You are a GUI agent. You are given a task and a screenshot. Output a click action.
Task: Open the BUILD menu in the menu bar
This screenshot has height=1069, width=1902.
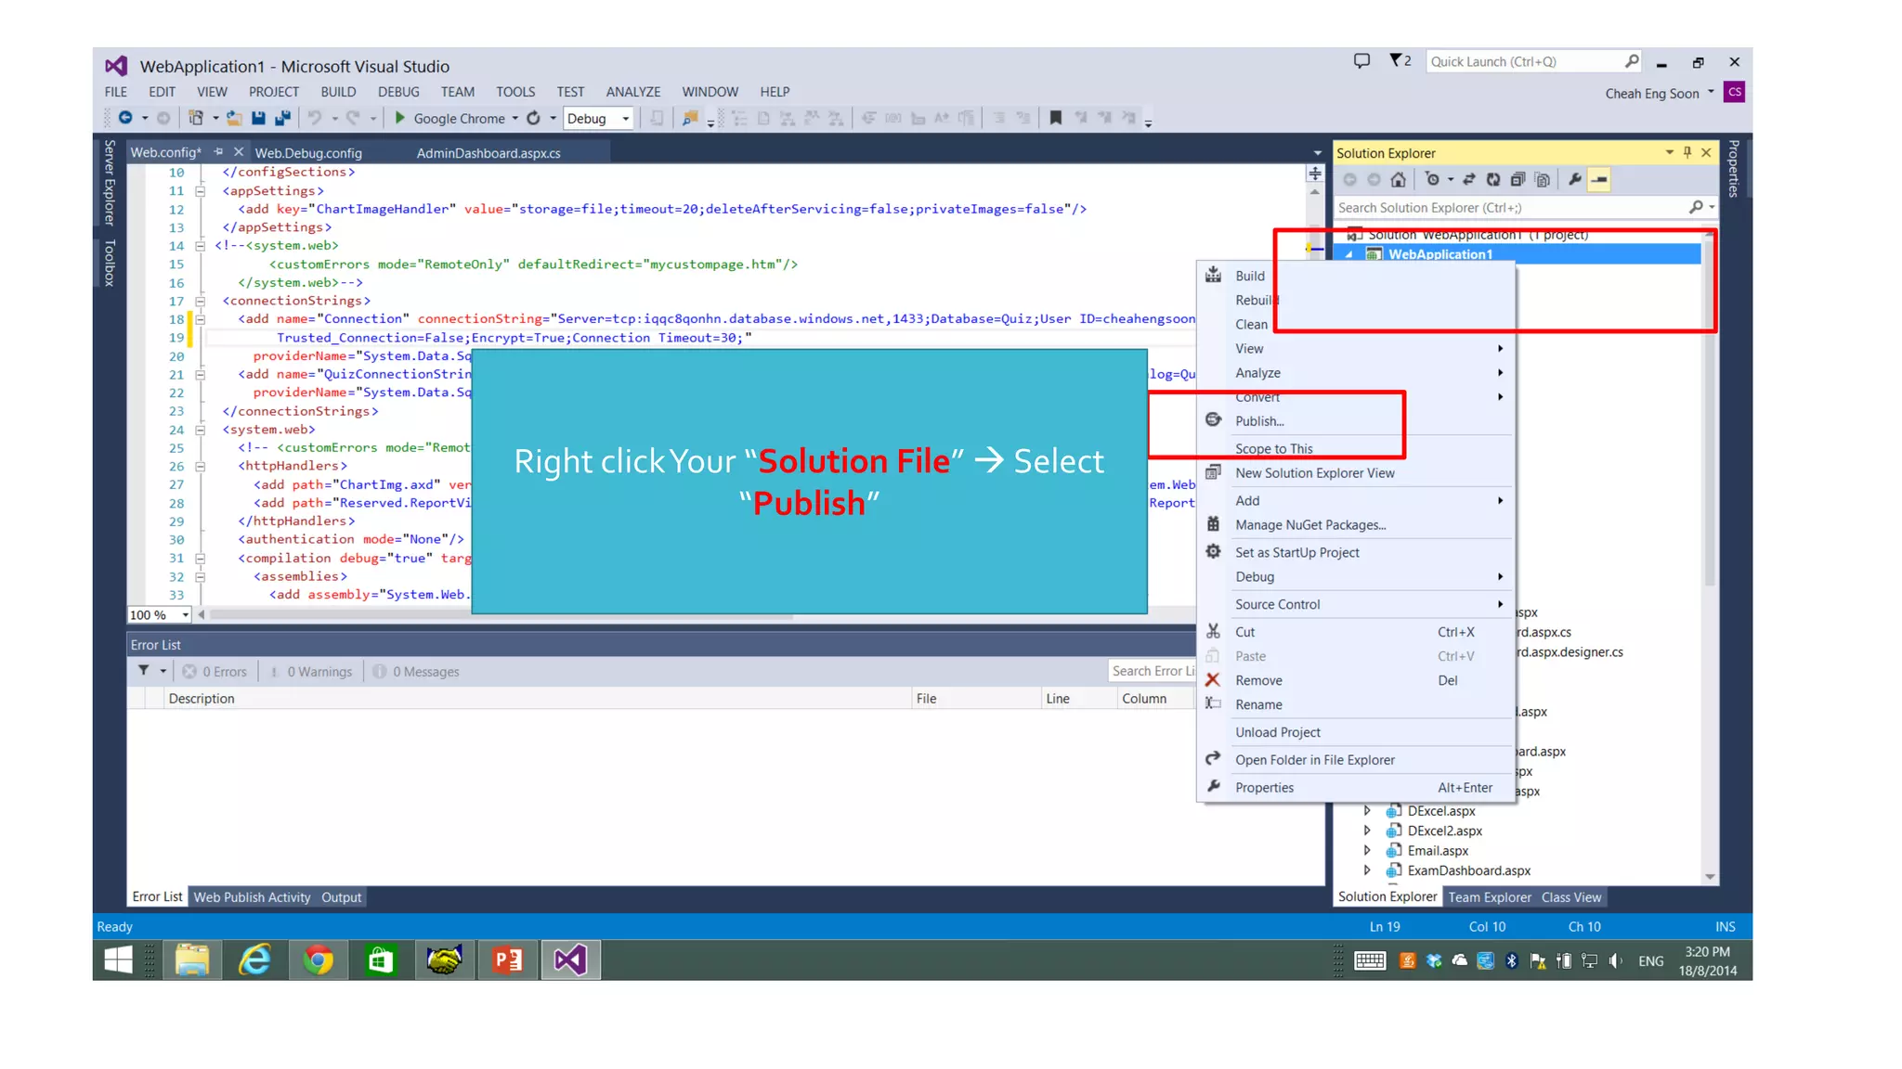point(338,92)
